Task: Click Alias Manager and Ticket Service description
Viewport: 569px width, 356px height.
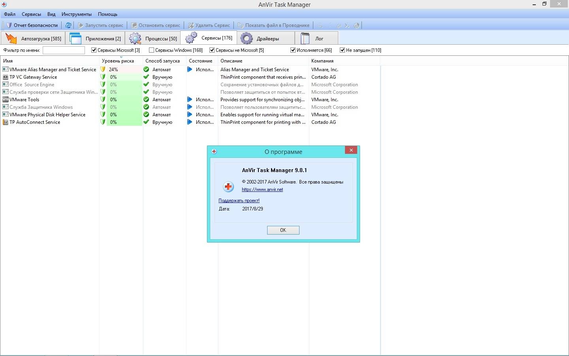Action: click(254, 70)
